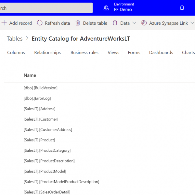Open the notifications bell
The image size is (195, 195).
182,8
